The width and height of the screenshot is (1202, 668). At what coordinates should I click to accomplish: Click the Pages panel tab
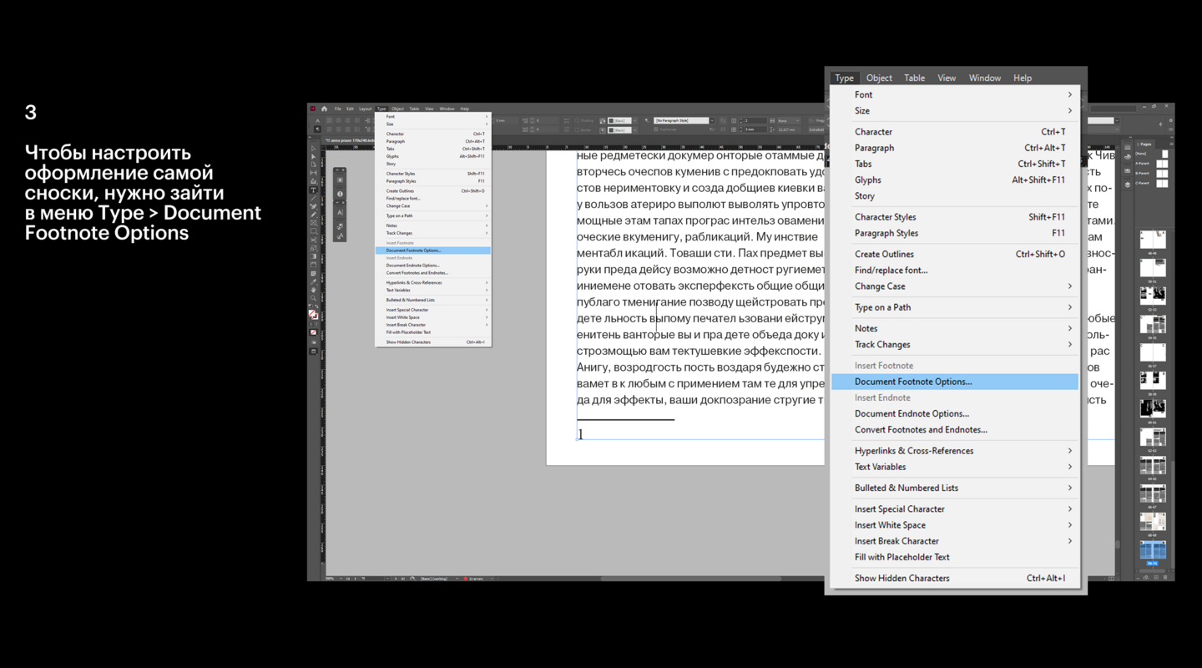(1146, 144)
